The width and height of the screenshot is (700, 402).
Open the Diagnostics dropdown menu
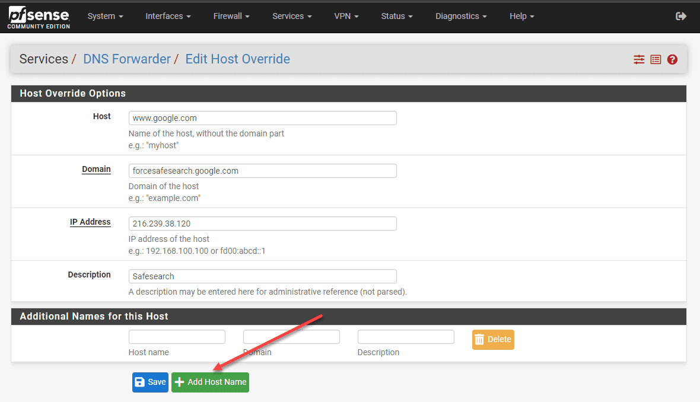461,16
